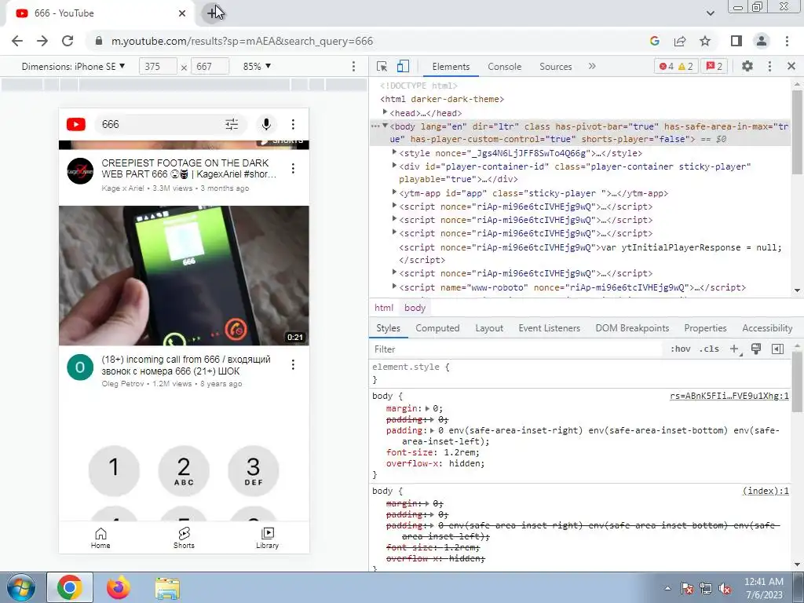Toggle the computed styles sidebar pane
Screen dimensions: 804x603
point(777,349)
